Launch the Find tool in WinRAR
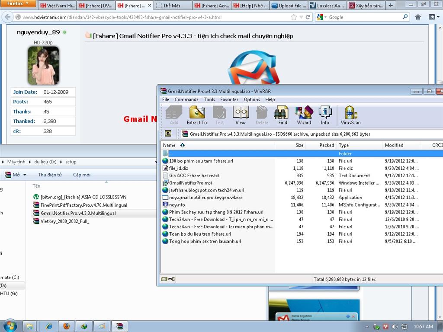The image size is (443, 332). (282, 115)
